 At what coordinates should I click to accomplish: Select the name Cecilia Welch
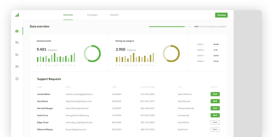tap(44, 94)
